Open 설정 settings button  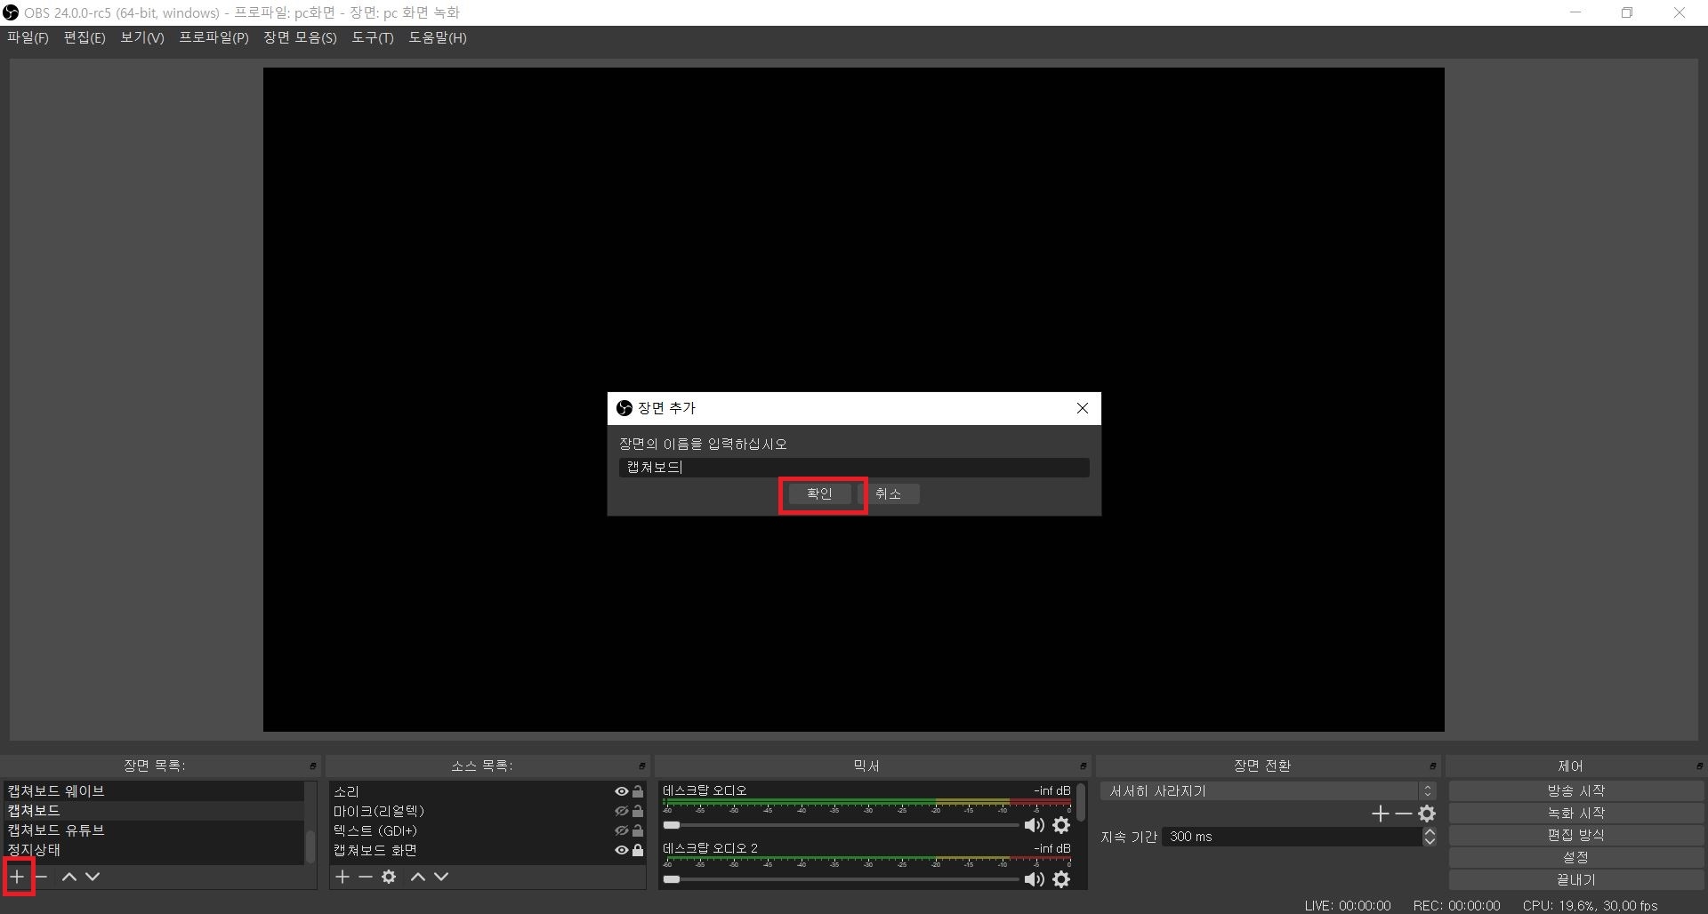pyautogui.click(x=1575, y=857)
